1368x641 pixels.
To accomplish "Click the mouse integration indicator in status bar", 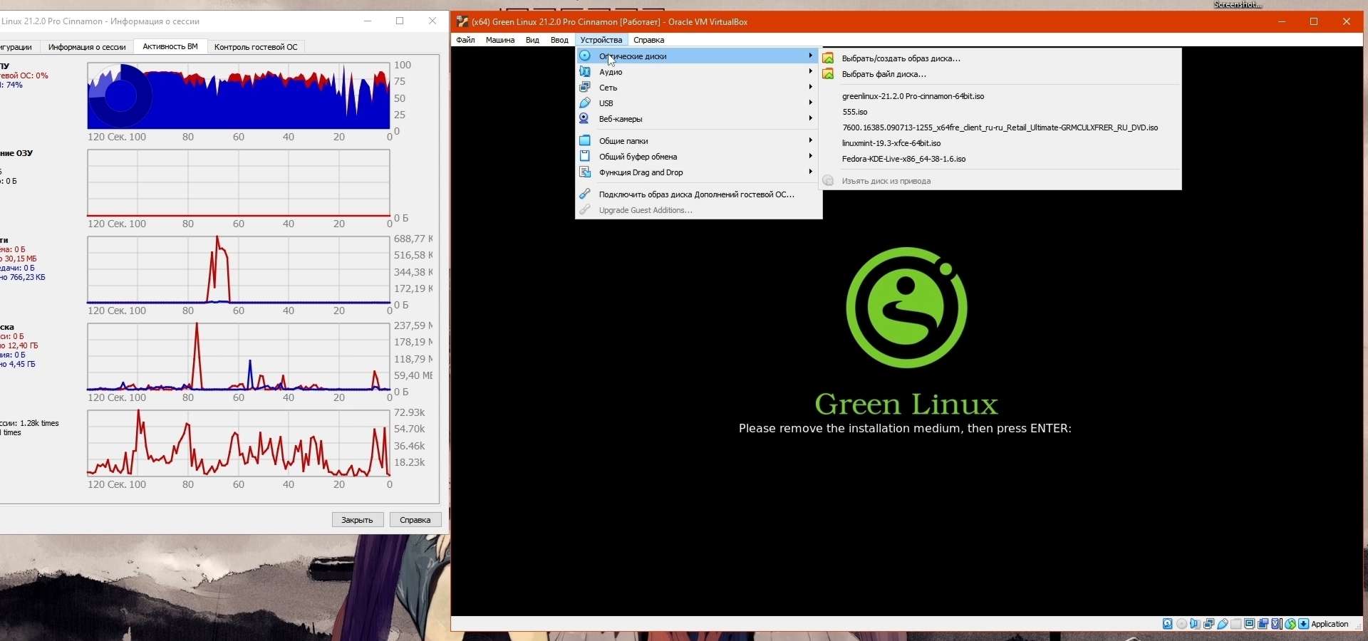I will coord(1290,624).
